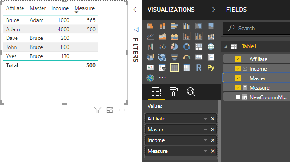The height and width of the screenshot is (162, 290).
Task: Select the 100% Stacked bar chart visual
Action: pos(199,26)
